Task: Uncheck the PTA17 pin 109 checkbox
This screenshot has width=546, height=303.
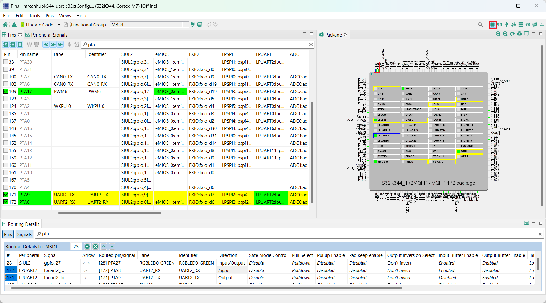Action: [x=6, y=91]
